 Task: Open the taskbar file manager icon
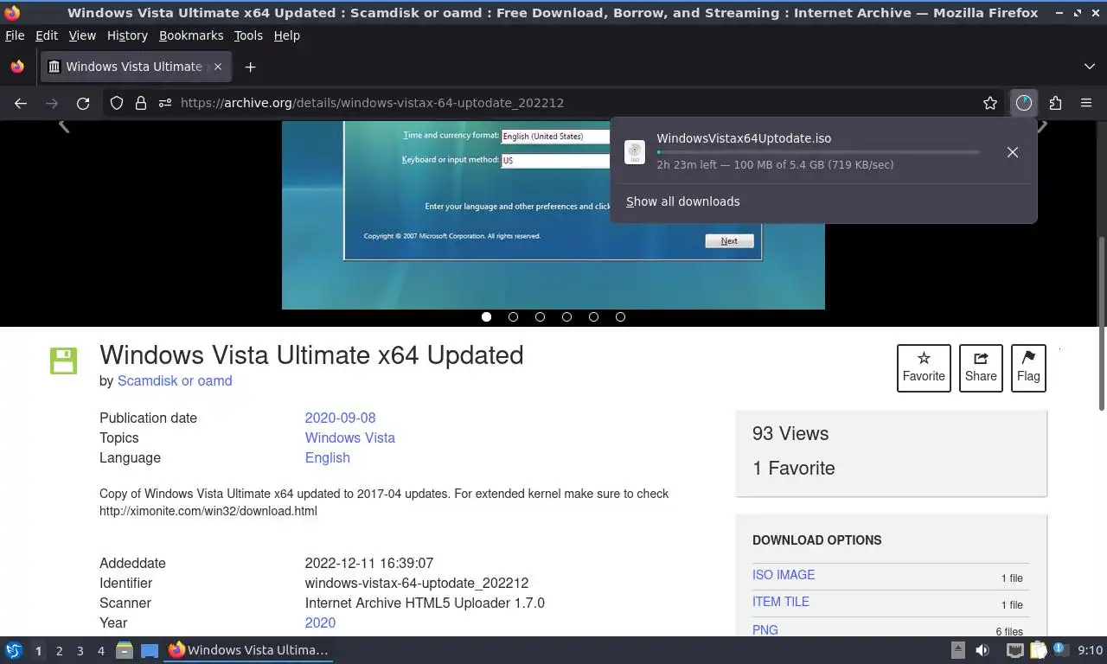point(125,650)
